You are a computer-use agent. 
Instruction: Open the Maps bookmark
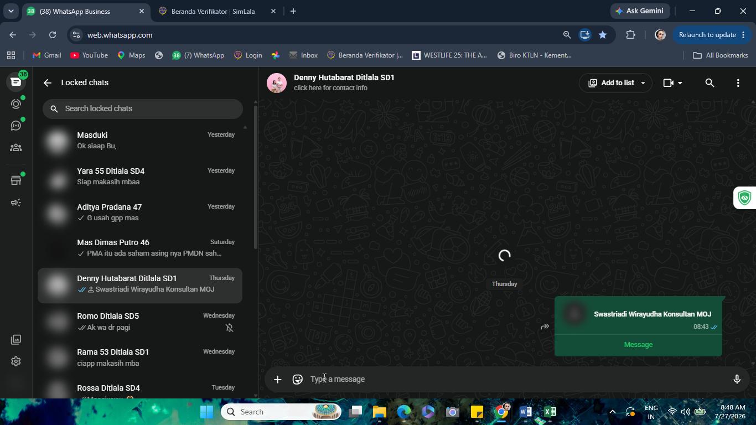coord(131,55)
